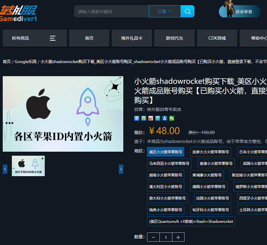
Task: Click the hamburger icon beside 所有商品
Action: [x=53, y=38]
